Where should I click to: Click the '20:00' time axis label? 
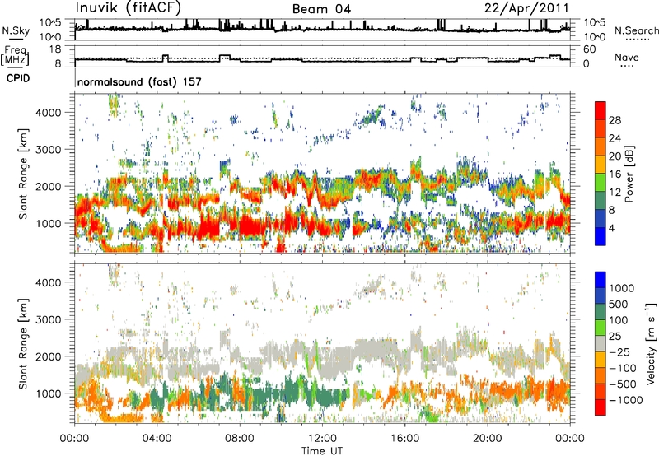487,439
